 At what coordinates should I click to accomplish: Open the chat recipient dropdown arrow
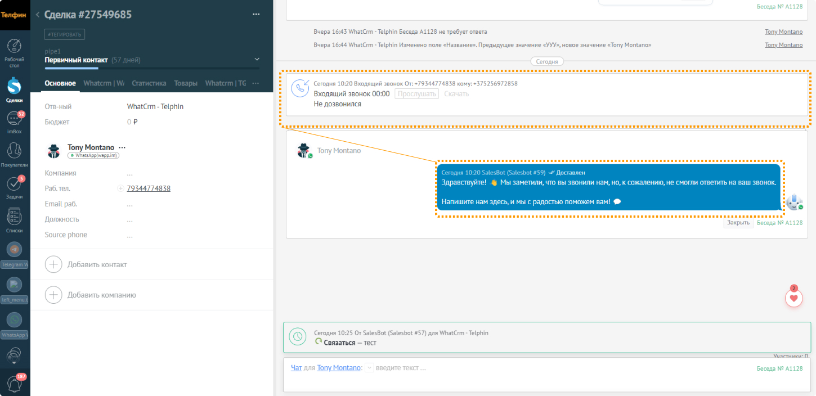[369, 368]
